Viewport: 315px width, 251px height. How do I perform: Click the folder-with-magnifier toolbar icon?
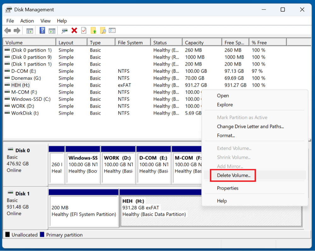pyautogui.click(x=103, y=30)
